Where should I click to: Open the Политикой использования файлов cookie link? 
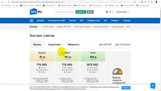(104, 87)
